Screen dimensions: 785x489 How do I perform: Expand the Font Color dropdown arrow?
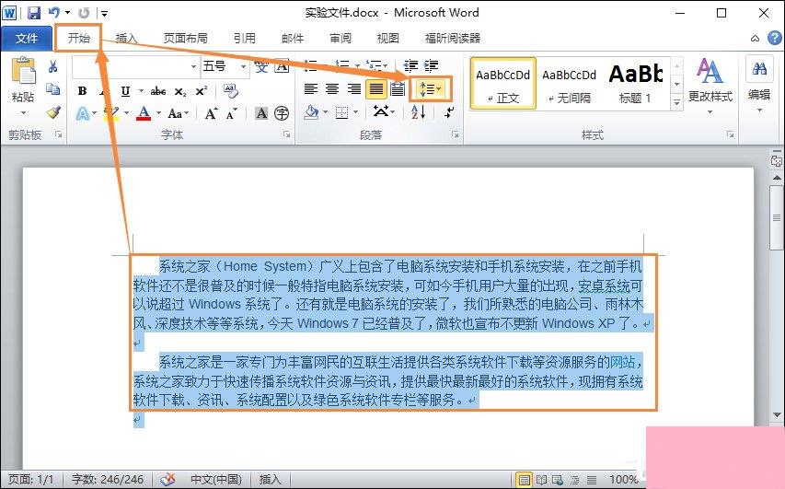[x=158, y=114]
